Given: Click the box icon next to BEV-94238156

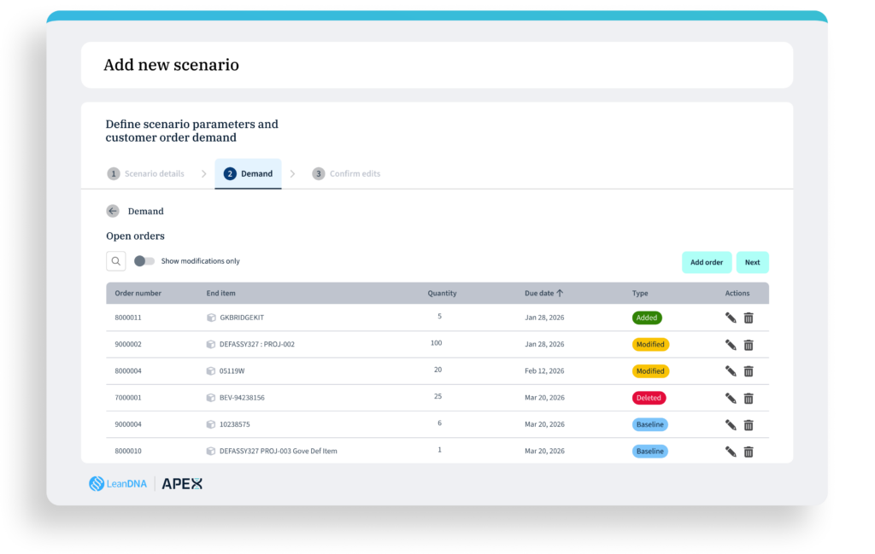Looking at the screenshot, I should (x=211, y=398).
